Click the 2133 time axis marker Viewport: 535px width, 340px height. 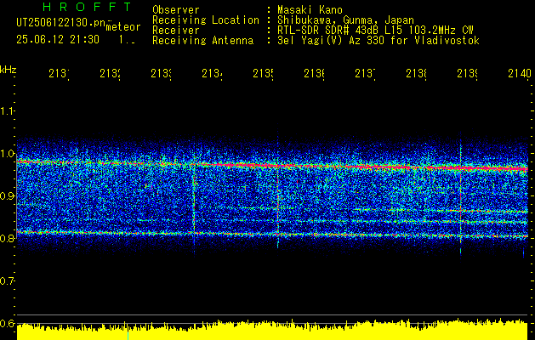click(x=161, y=73)
